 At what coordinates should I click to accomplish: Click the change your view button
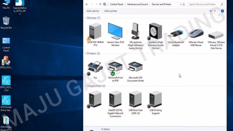(x=211, y=11)
